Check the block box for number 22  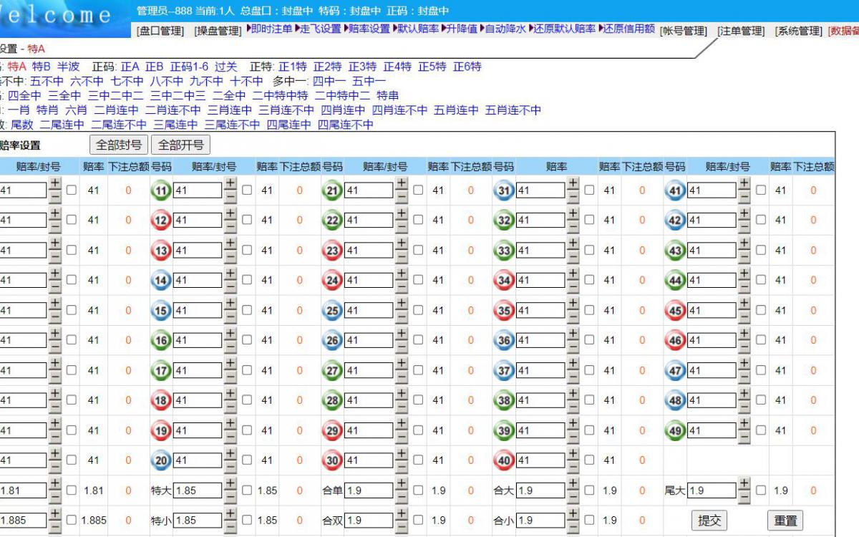418,221
